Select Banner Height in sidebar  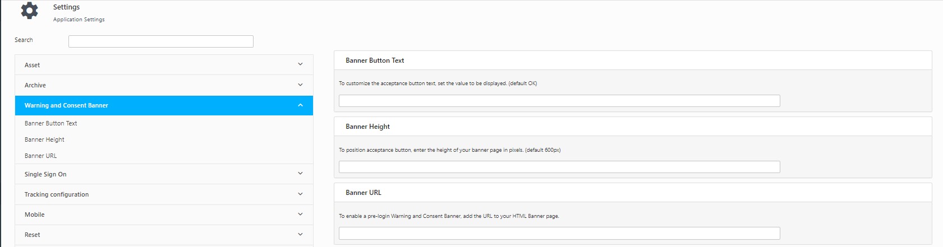click(44, 139)
